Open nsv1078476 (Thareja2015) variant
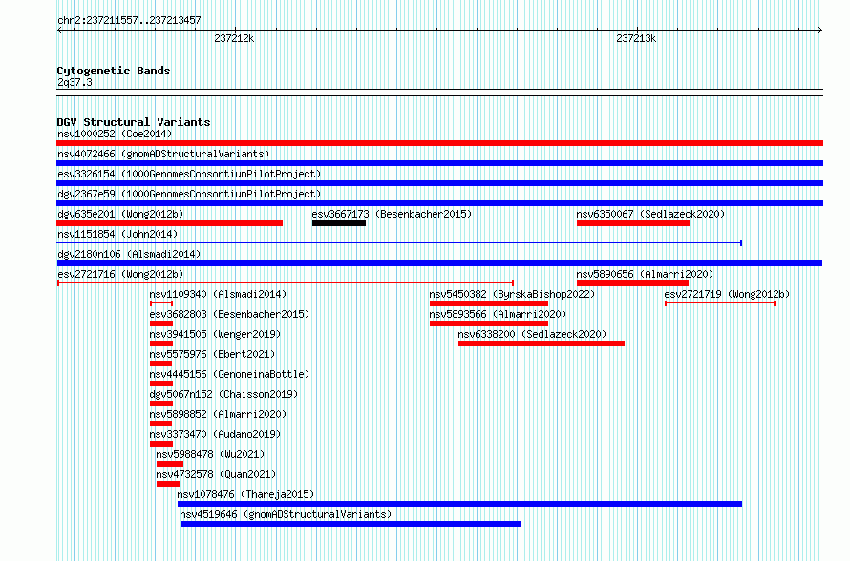Image resolution: width=850 pixels, height=561 pixels. tap(245, 494)
